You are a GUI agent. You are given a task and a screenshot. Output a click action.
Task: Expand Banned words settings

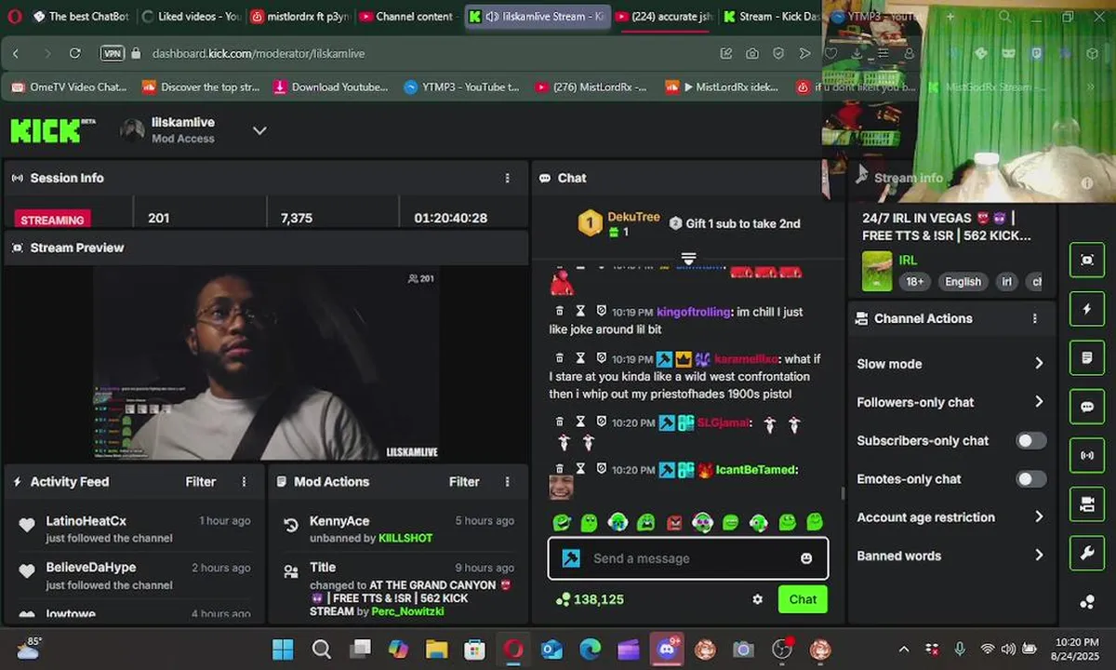(x=951, y=556)
